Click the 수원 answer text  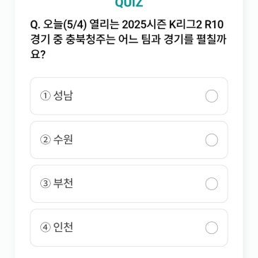(63, 140)
